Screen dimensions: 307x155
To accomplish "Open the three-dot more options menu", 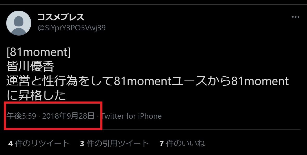I will pyautogui.click(x=296, y=17).
